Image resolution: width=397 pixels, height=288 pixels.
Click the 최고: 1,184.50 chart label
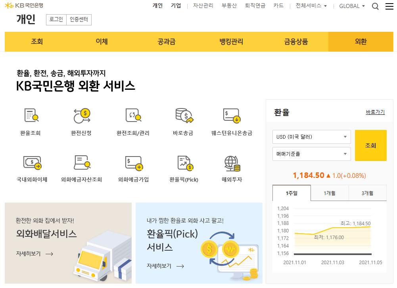[355, 223]
